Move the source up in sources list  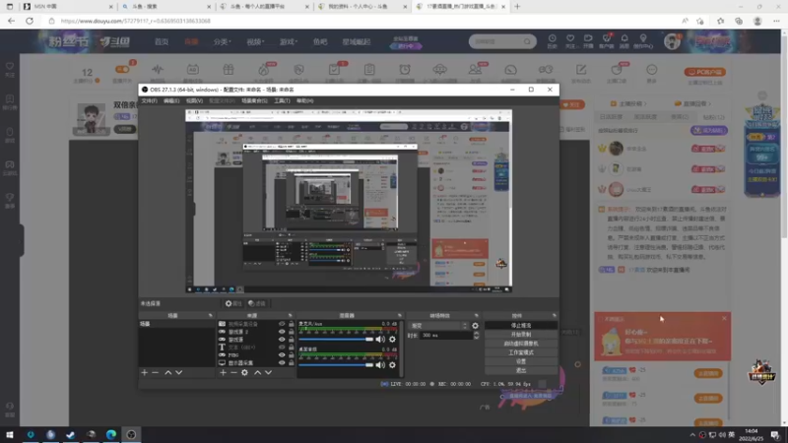coord(257,373)
